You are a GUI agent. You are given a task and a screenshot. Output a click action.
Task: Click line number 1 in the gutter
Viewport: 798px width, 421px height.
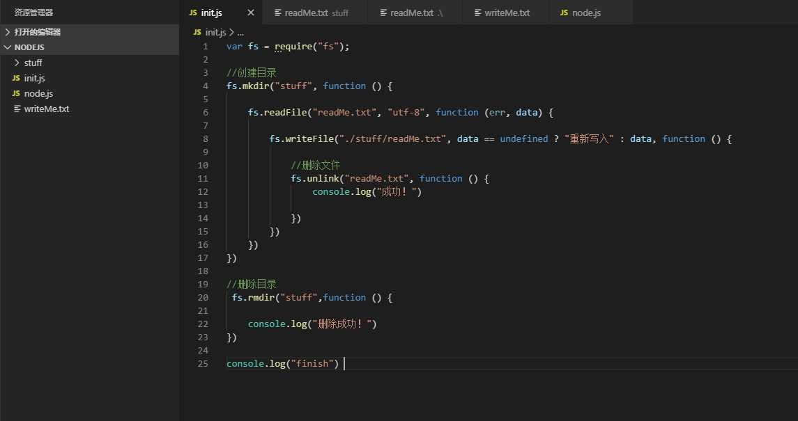(x=205, y=46)
